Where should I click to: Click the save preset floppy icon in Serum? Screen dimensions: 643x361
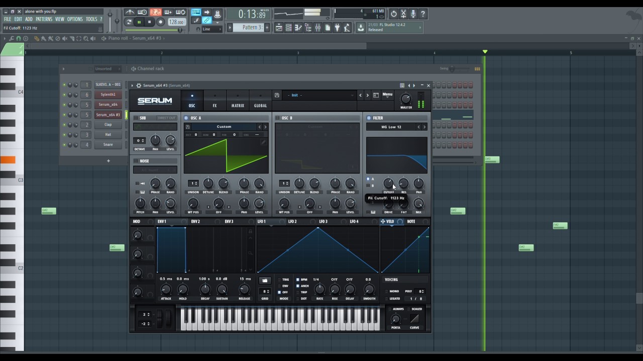click(x=277, y=95)
